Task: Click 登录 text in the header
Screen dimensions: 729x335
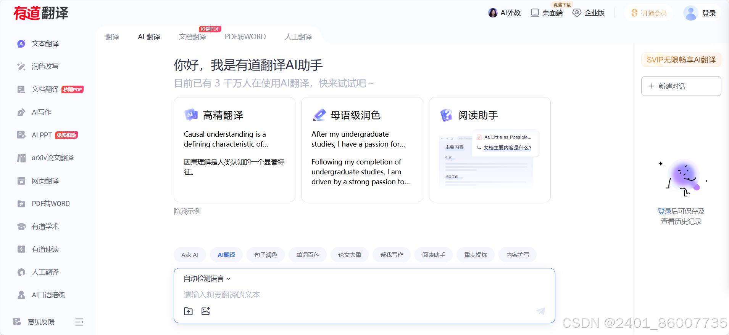Action: pos(709,13)
